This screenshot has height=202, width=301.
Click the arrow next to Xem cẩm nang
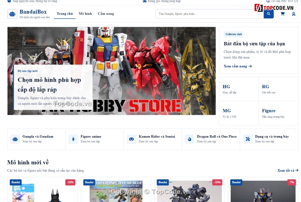point(250,66)
